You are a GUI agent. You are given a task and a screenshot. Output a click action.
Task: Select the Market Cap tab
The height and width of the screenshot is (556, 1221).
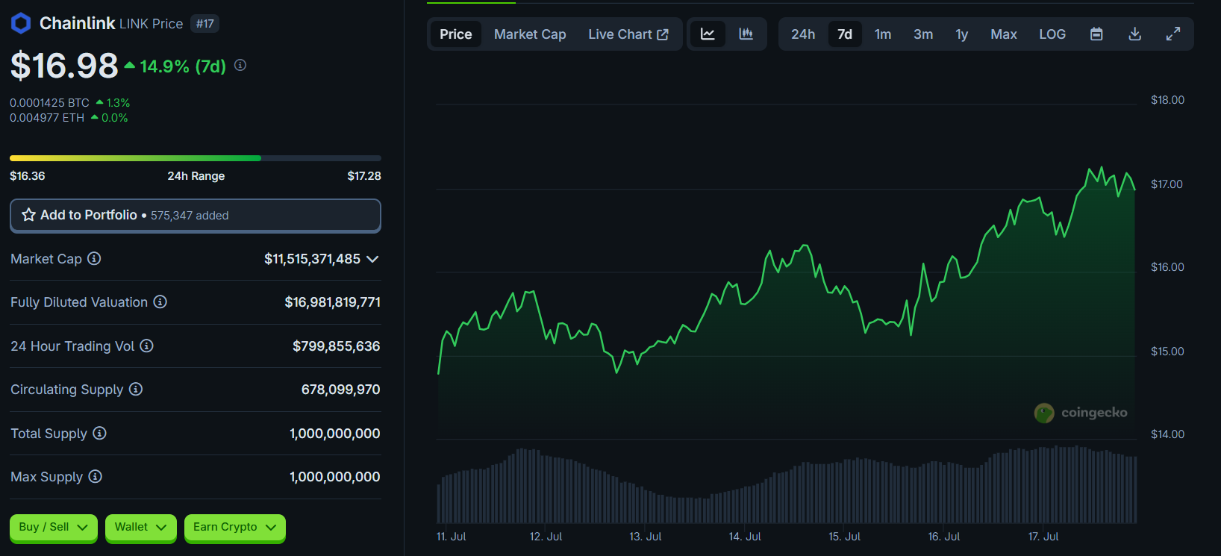click(530, 34)
